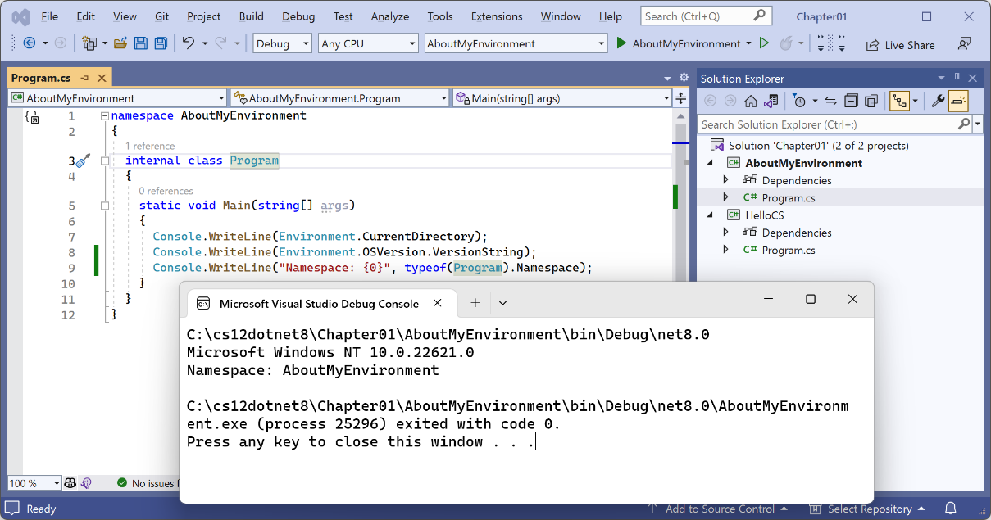Collapse the AboutMyEnvironment project node
This screenshot has width=991, height=520.
tap(711, 163)
